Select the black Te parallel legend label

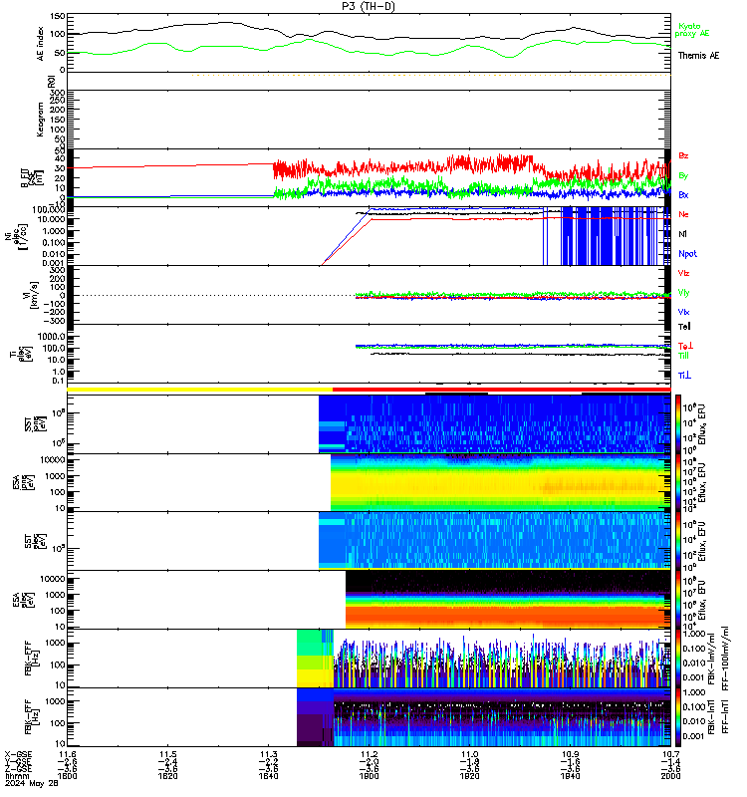[684, 327]
